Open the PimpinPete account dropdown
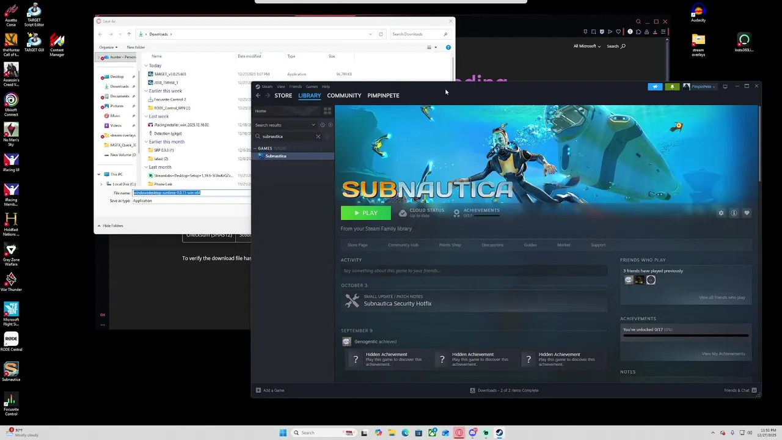 tap(700, 86)
